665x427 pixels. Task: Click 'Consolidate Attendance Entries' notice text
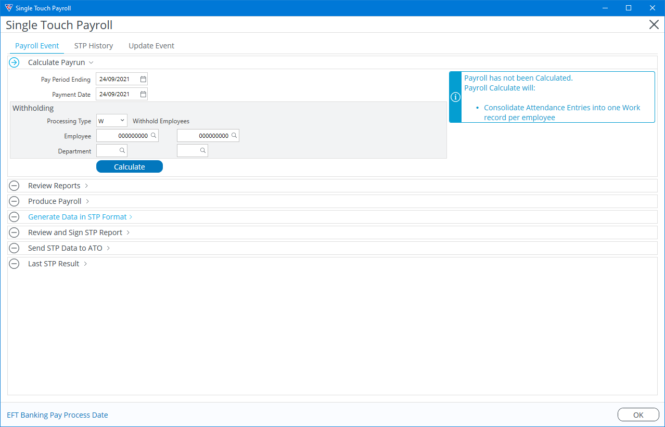pyautogui.click(x=562, y=112)
